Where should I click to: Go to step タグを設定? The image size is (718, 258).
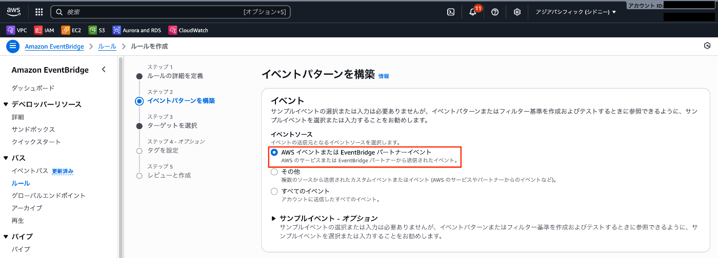[x=163, y=150]
